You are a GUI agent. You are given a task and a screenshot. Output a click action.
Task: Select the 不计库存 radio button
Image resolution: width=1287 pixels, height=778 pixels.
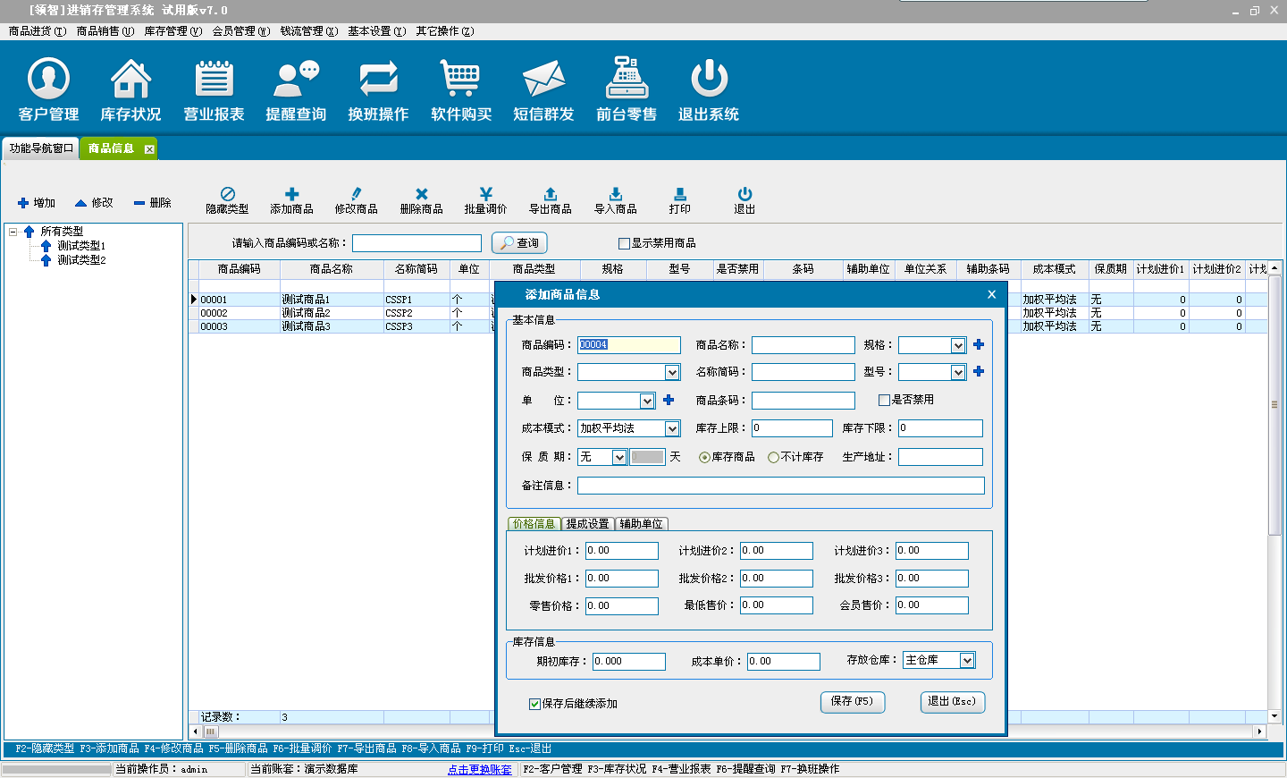(774, 457)
